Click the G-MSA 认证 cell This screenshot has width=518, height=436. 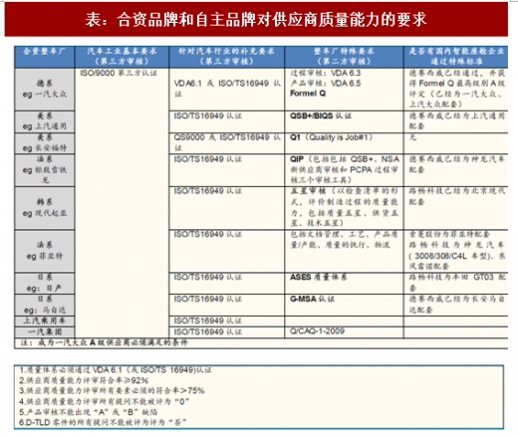344,305
